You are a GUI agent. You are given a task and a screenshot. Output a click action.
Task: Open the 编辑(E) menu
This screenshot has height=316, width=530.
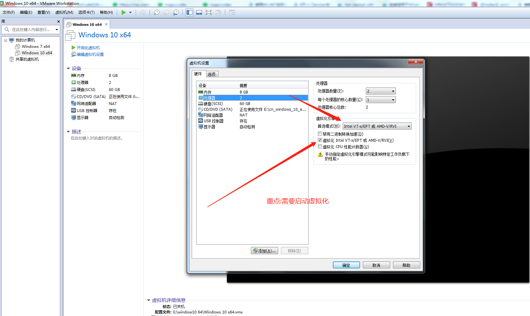[26, 12]
